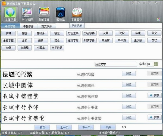Click the feedback speech bubble icon
The width and height of the screenshot is (163, 136).
133,3
